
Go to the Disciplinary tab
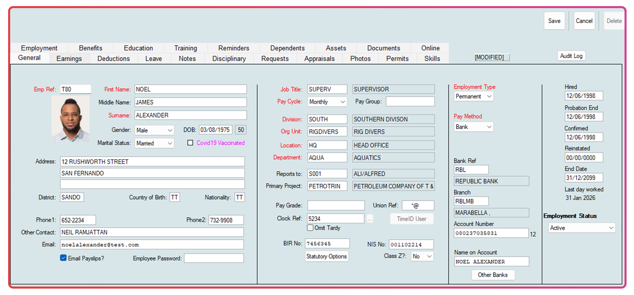click(x=229, y=59)
